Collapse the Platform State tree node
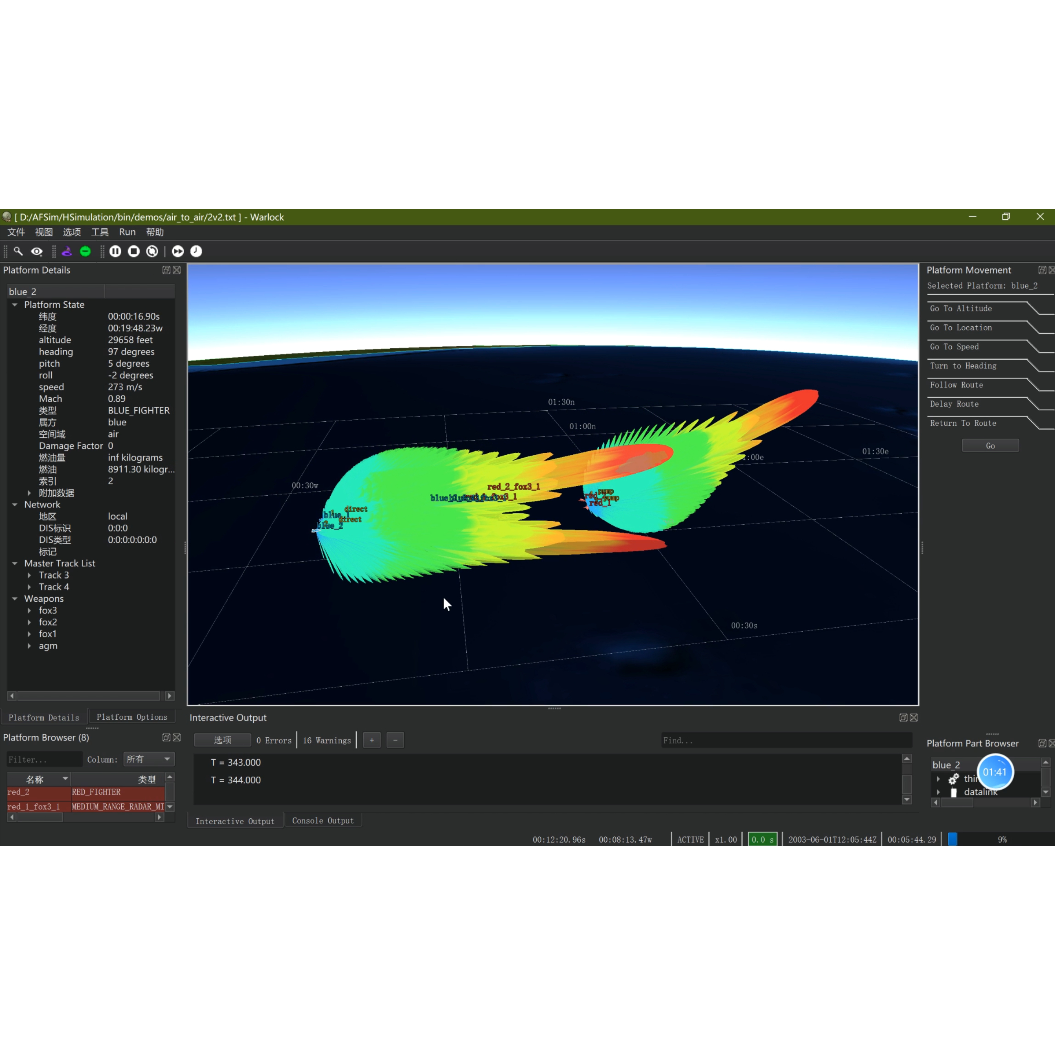 click(15, 305)
